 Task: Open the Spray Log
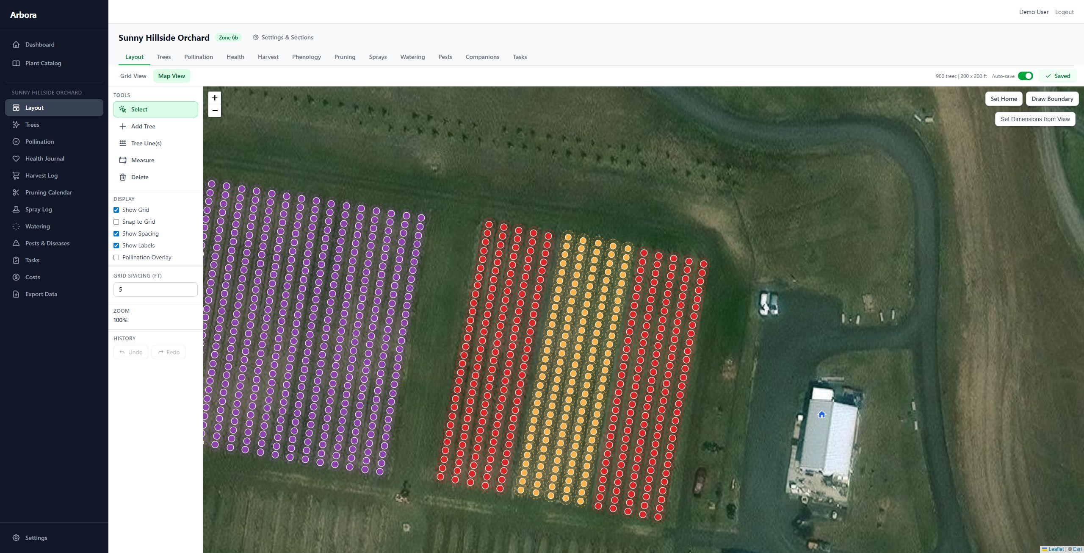click(38, 209)
